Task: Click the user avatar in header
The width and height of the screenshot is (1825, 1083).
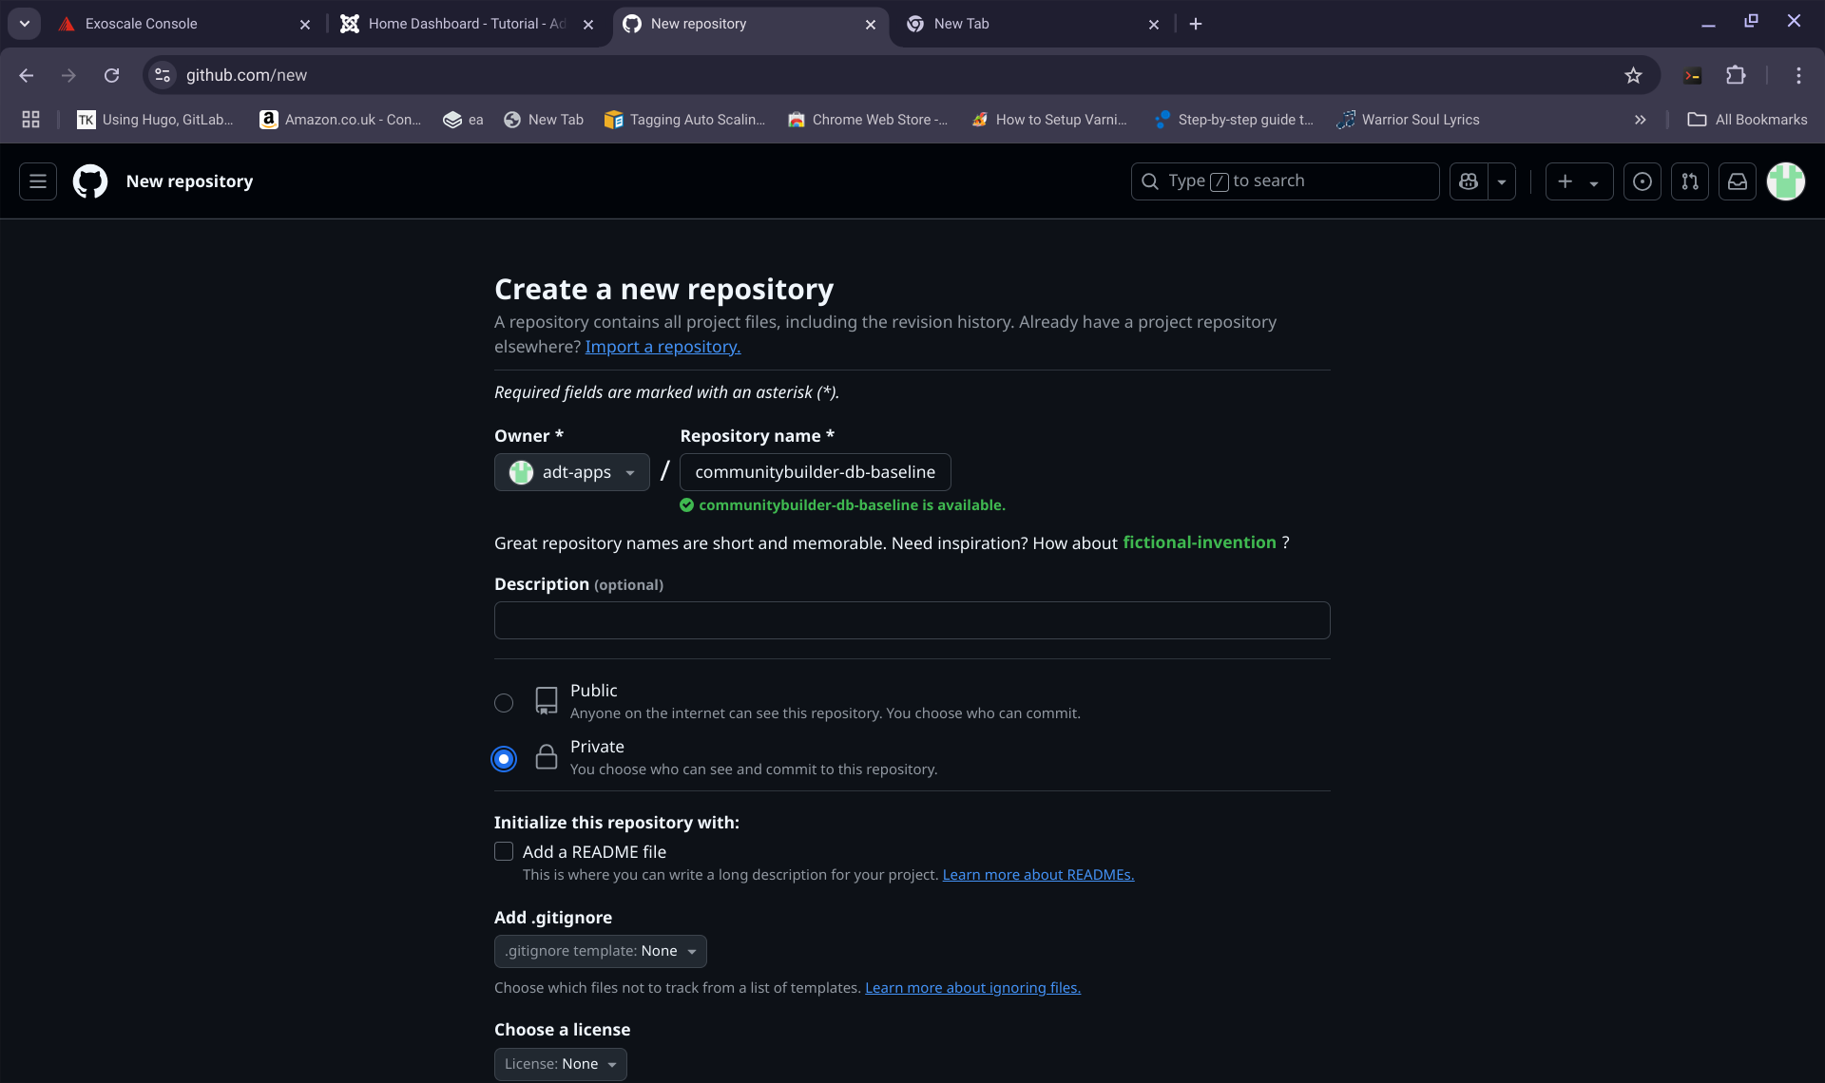Action: coord(1785,181)
